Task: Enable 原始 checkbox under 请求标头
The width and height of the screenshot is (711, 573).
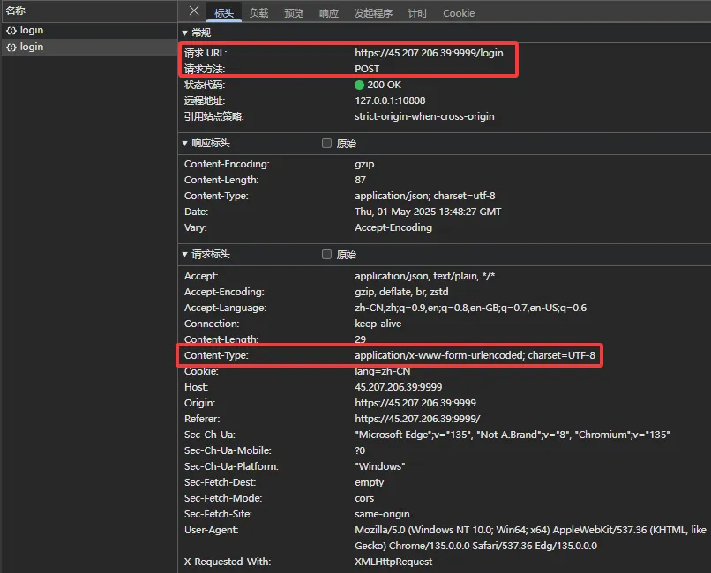Action: 326,255
